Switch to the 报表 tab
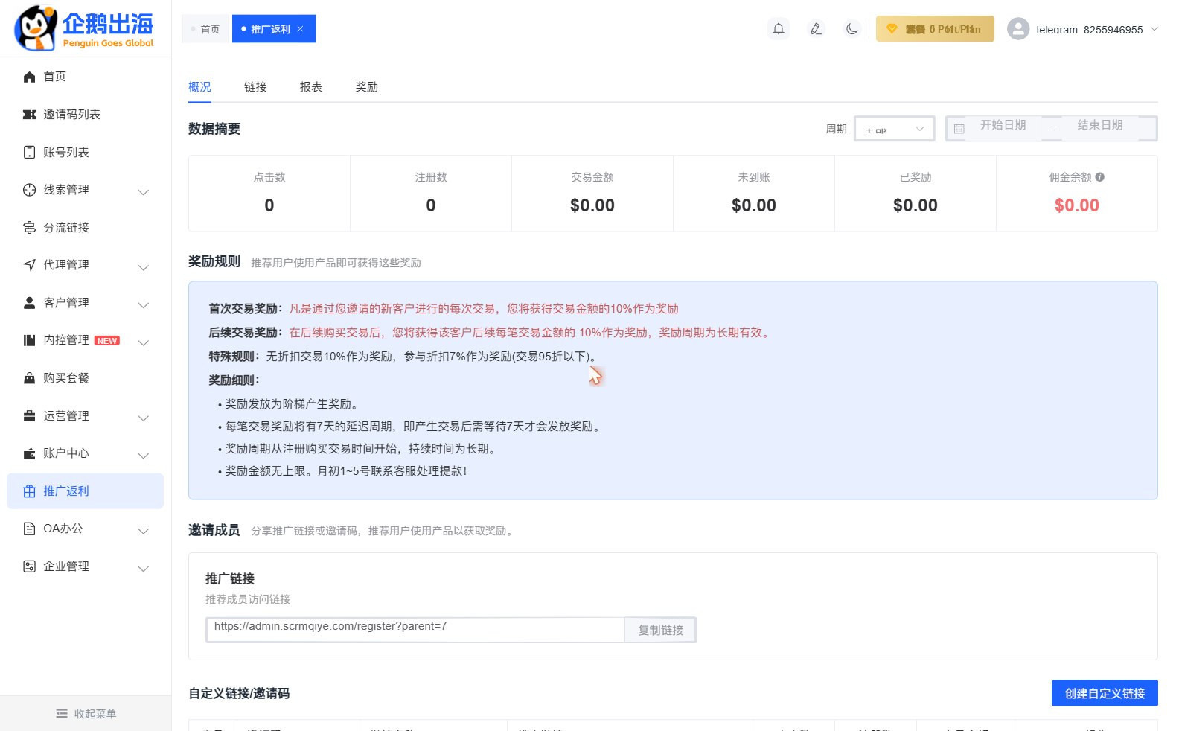Viewport: 1179px width, 731px height. (x=311, y=87)
